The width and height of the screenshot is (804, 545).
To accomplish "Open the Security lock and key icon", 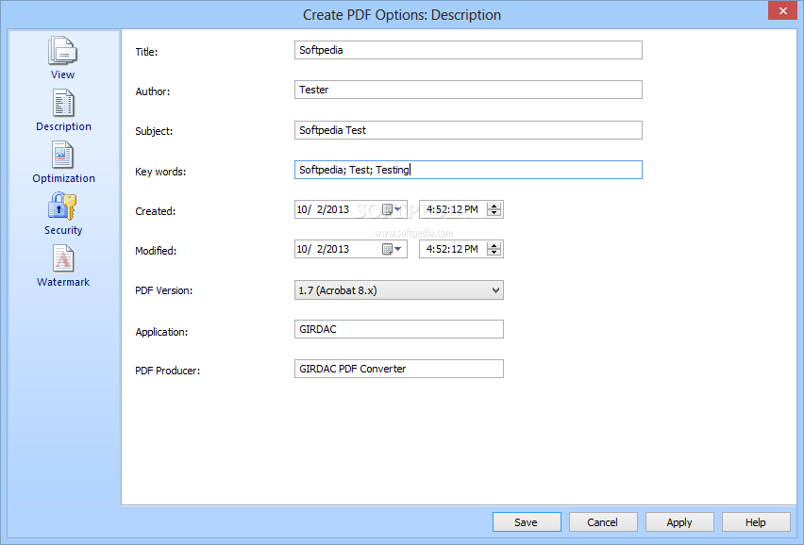I will coord(62,206).
